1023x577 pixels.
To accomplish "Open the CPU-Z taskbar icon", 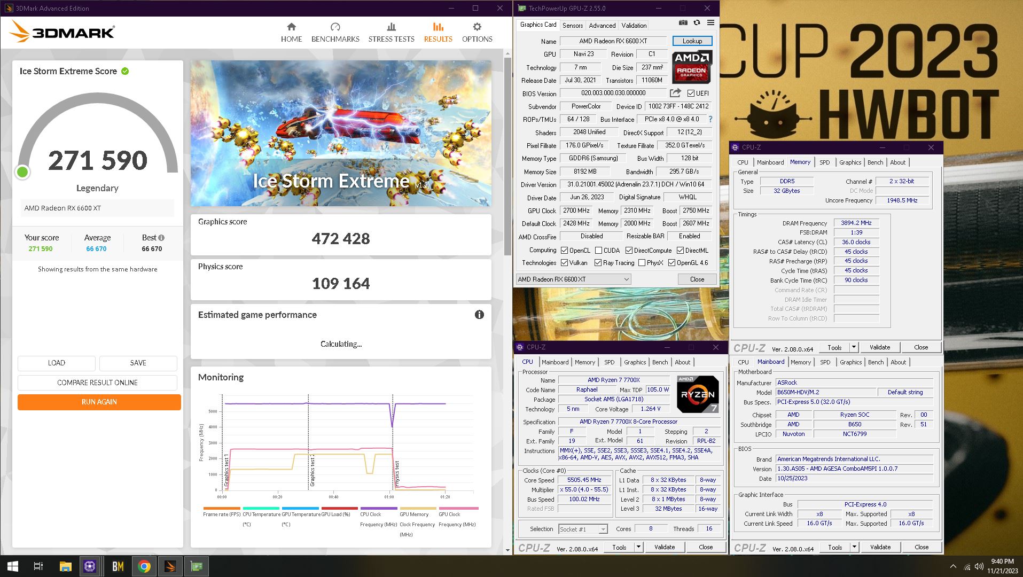I will tap(90, 566).
